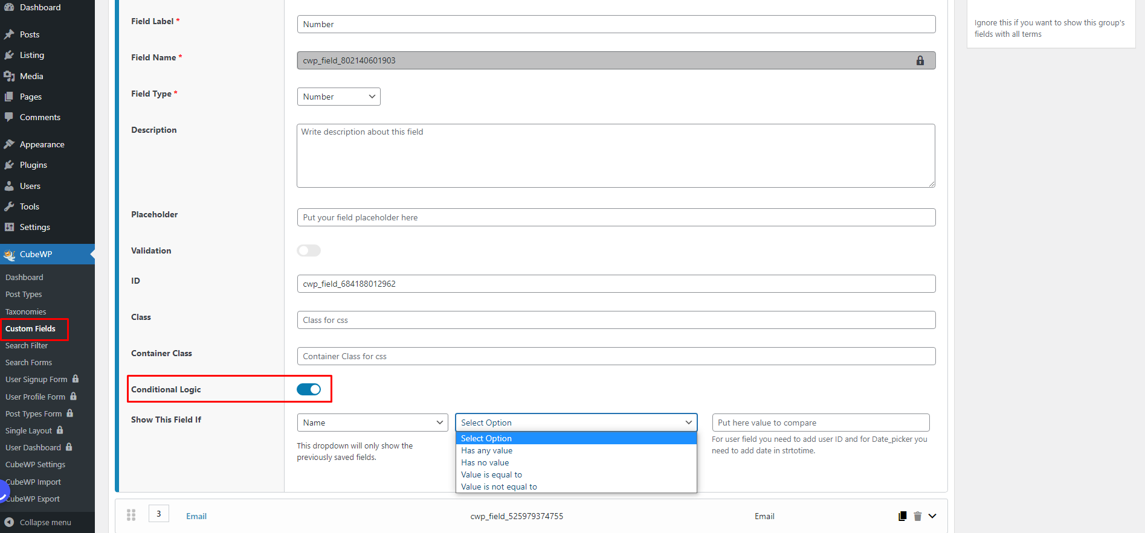The height and width of the screenshot is (533, 1145).
Task: Toggle the Validation switch on
Action: pyautogui.click(x=309, y=251)
